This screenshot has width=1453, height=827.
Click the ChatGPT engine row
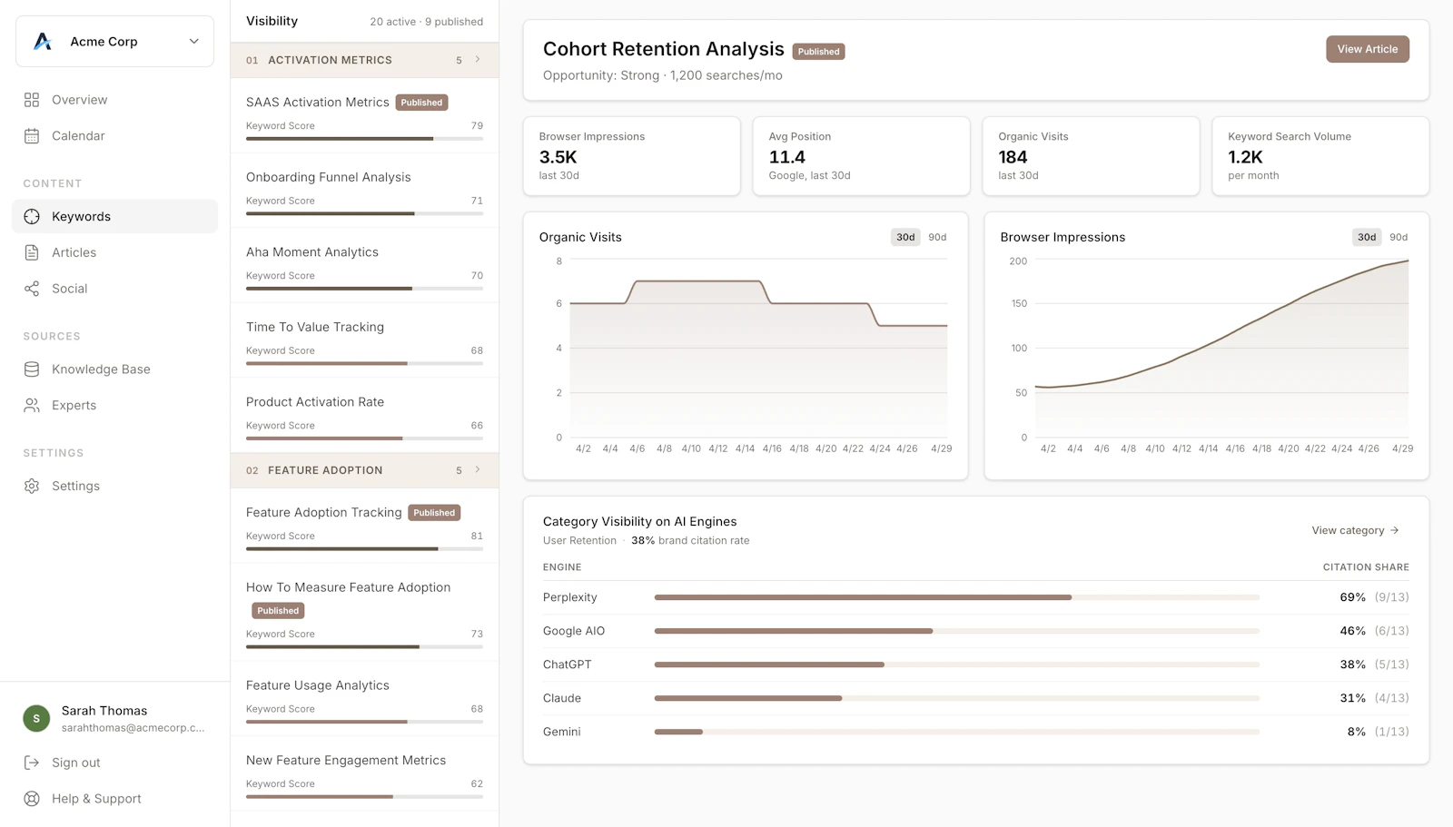point(976,665)
